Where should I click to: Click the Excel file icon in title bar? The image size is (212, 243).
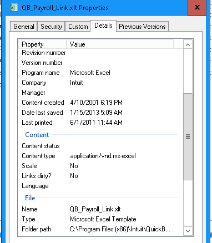[14, 8]
